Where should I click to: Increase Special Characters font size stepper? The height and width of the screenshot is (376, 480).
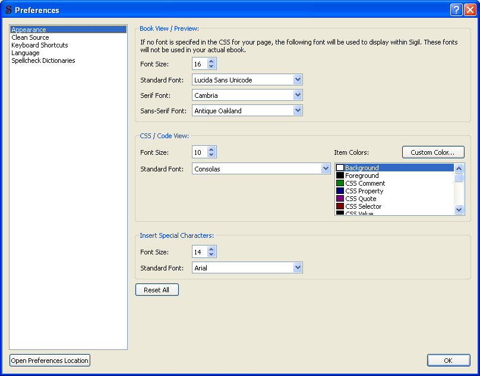[211, 249]
